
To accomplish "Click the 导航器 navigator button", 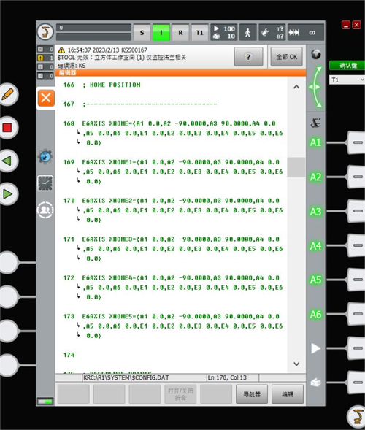I will coord(252,394).
